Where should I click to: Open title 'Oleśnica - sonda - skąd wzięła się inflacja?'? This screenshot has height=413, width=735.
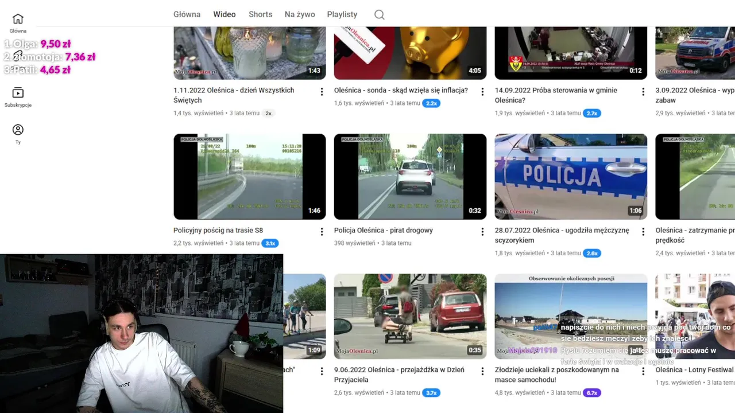(401, 90)
